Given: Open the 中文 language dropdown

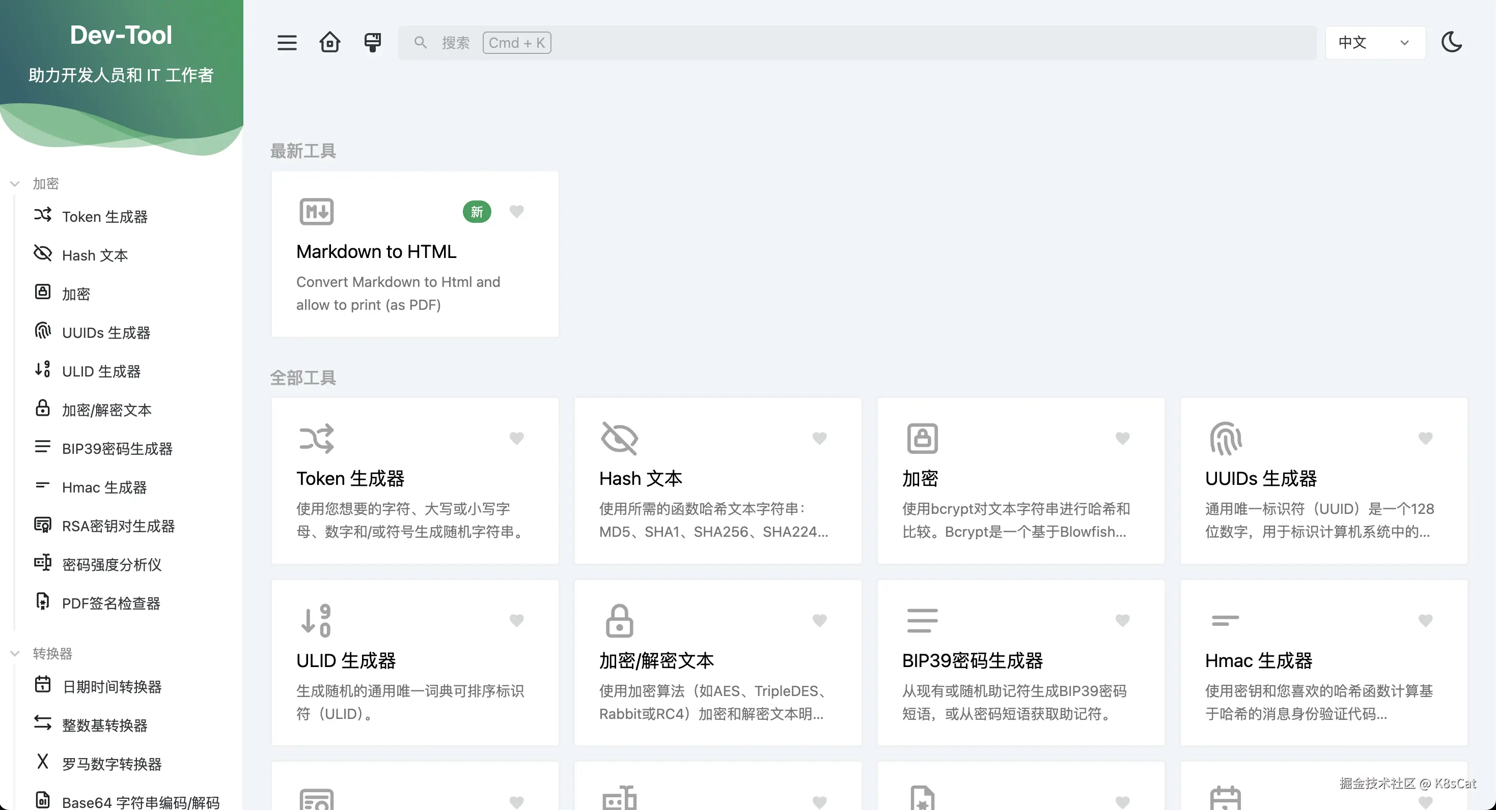Looking at the screenshot, I should [1375, 42].
